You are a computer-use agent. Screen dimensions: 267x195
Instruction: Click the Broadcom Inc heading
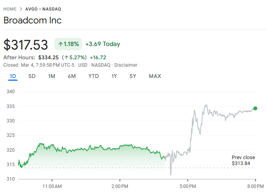pyautogui.click(x=32, y=20)
